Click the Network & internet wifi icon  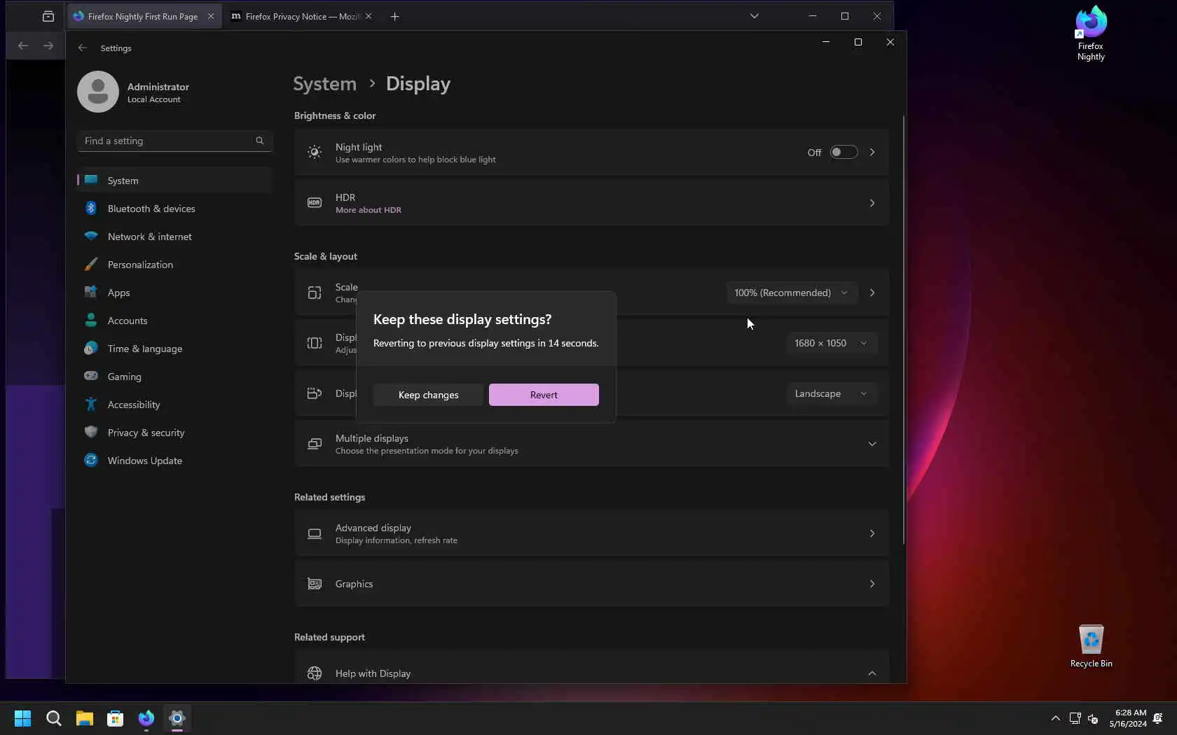click(x=91, y=237)
